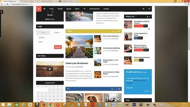Switch to the Log in tab
This screenshot has width=190, height=107.
[x=43, y=32]
